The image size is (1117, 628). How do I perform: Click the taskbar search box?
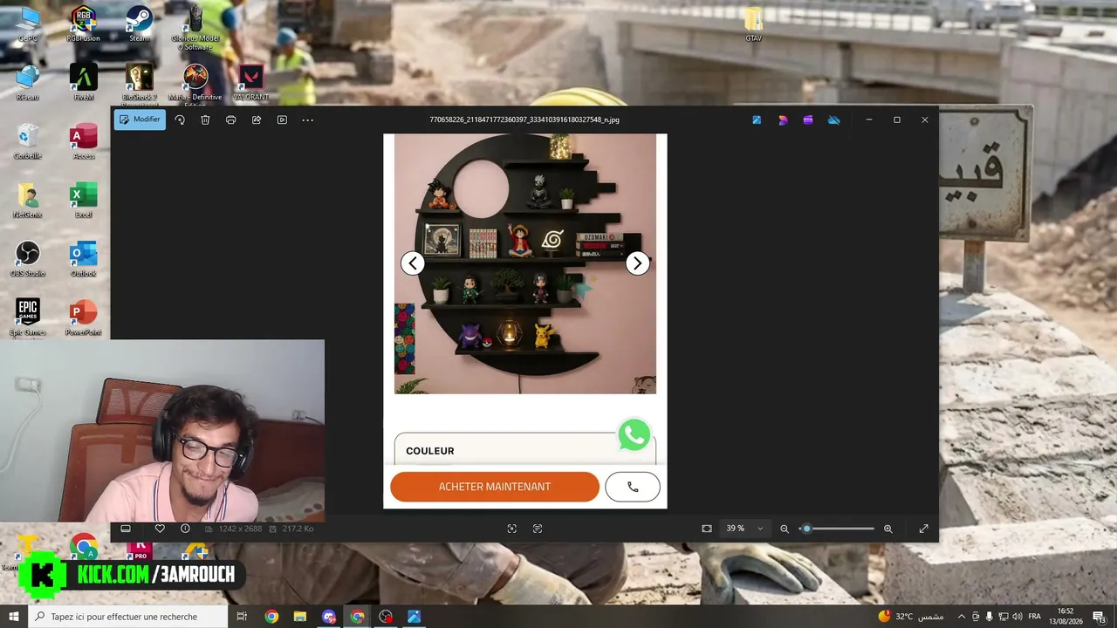click(129, 617)
